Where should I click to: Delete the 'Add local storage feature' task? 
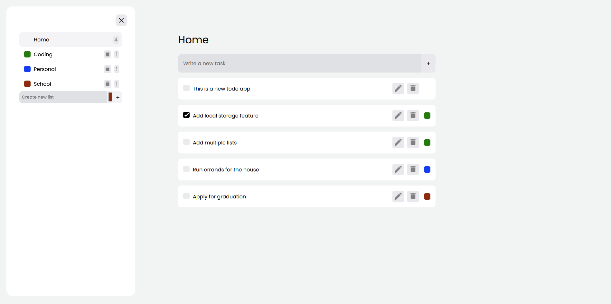pos(413,116)
